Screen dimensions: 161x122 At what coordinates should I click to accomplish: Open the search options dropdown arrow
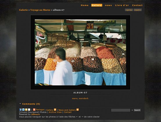click(132, 110)
